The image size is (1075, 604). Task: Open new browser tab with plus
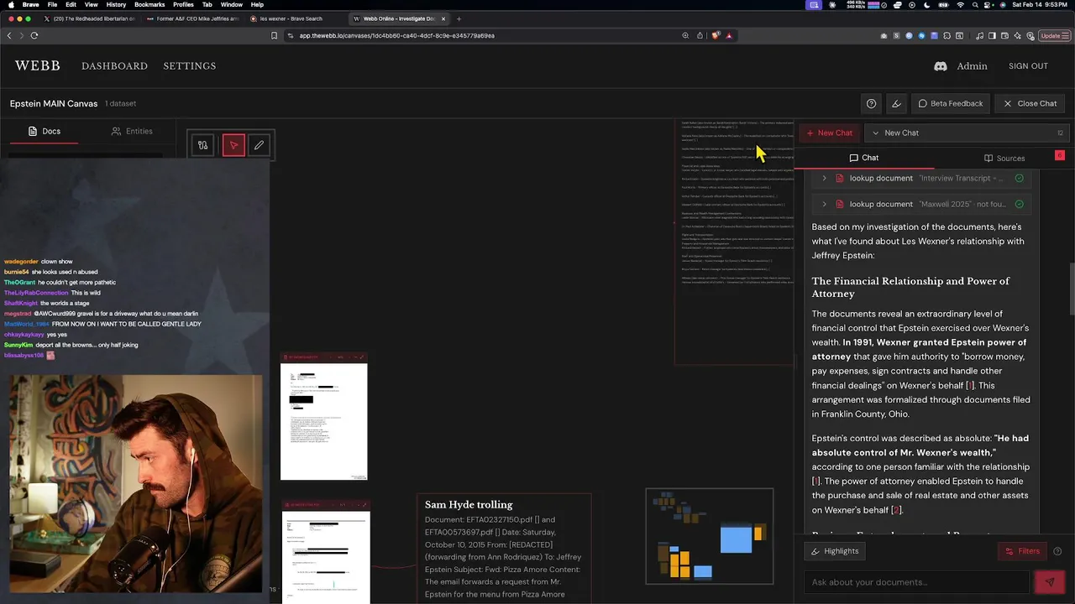(x=459, y=18)
